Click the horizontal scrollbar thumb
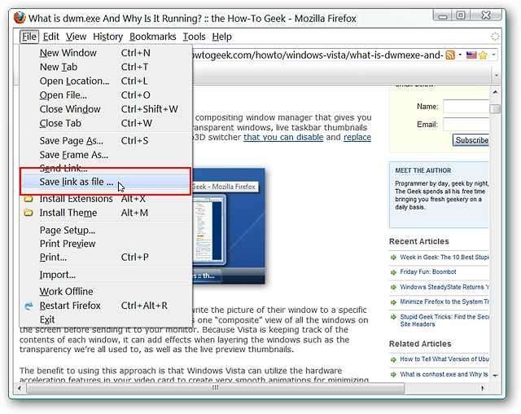The height and width of the screenshot is (414, 521). pyautogui.click(x=215, y=388)
